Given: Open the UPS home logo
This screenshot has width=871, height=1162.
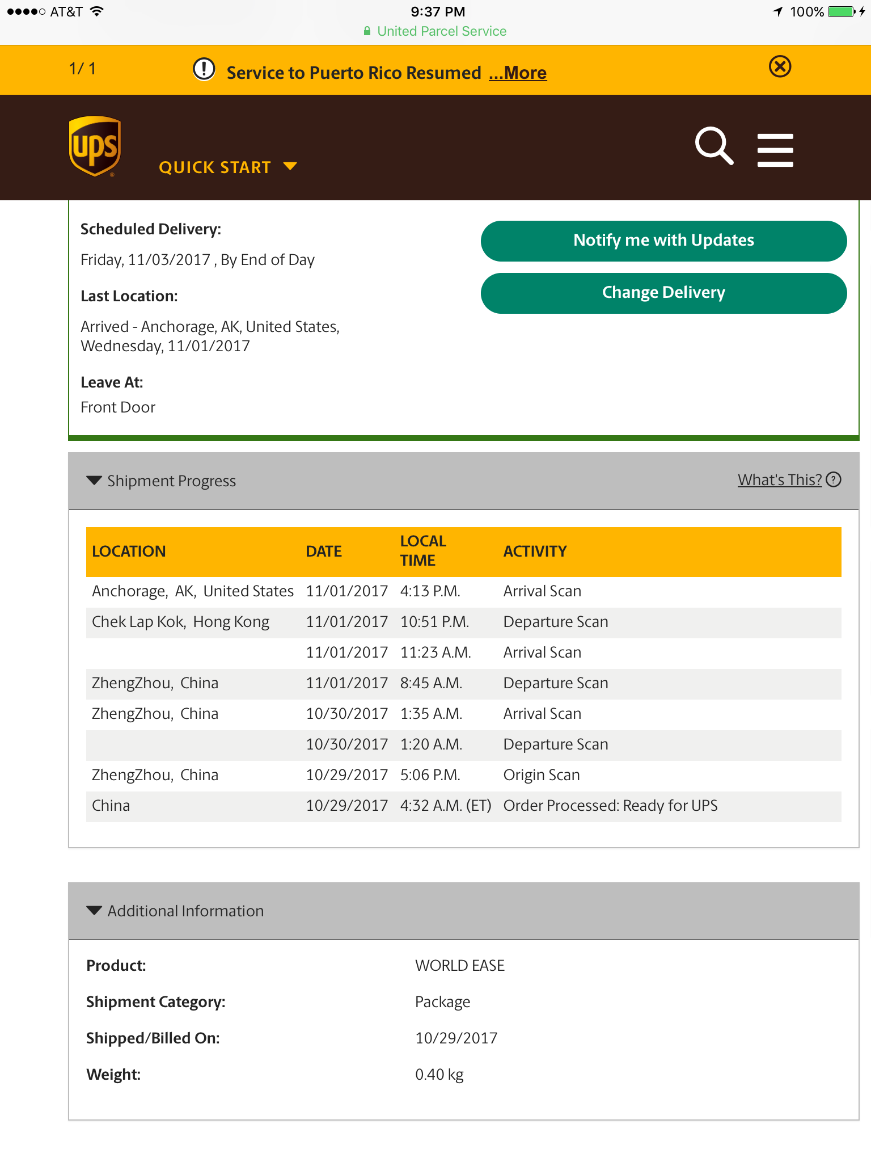Looking at the screenshot, I should click(95, 146).
